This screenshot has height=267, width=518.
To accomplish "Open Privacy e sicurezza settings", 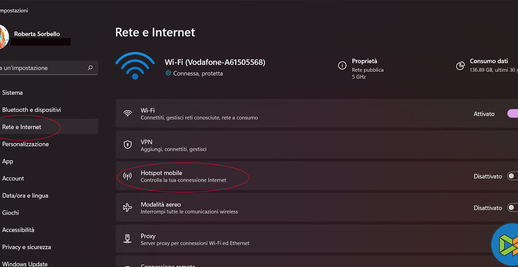I will click(27, 247).
